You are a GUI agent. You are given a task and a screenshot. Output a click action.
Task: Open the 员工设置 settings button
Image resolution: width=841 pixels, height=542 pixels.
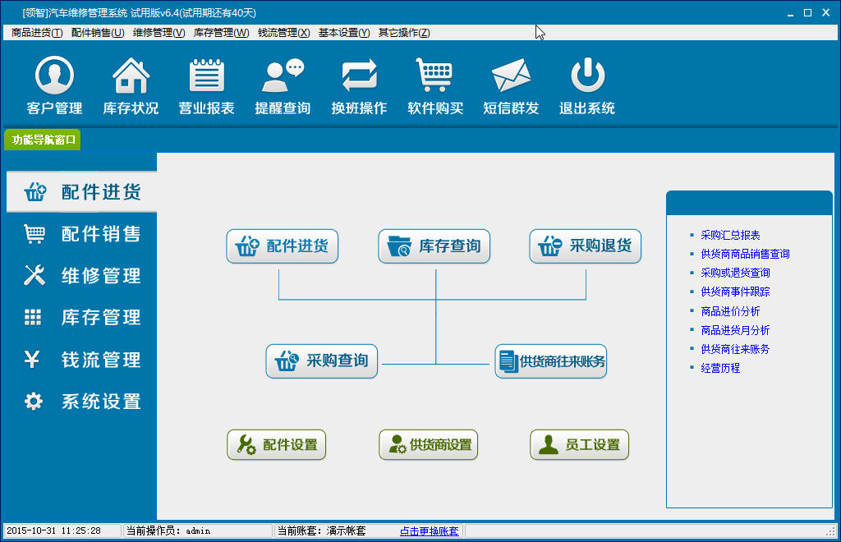pos(579,444)
